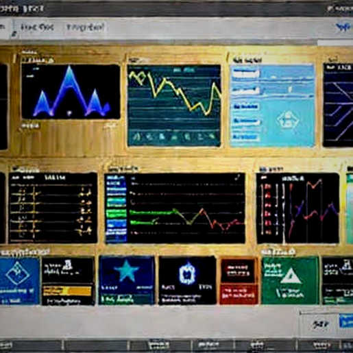Click the blue logo at the top right corner

pyautogui.click(x=344, y=27)
